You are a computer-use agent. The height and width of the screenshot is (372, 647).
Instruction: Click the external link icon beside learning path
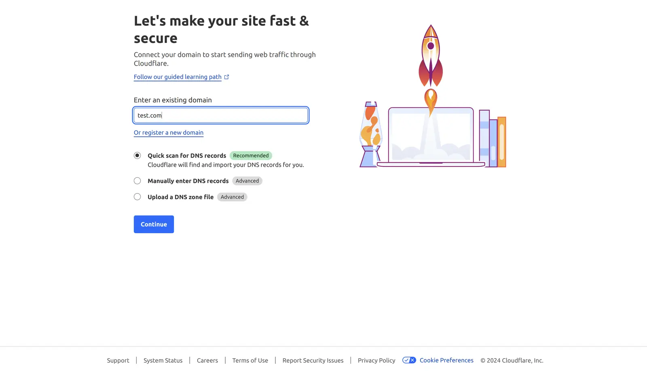click(226, 77)
